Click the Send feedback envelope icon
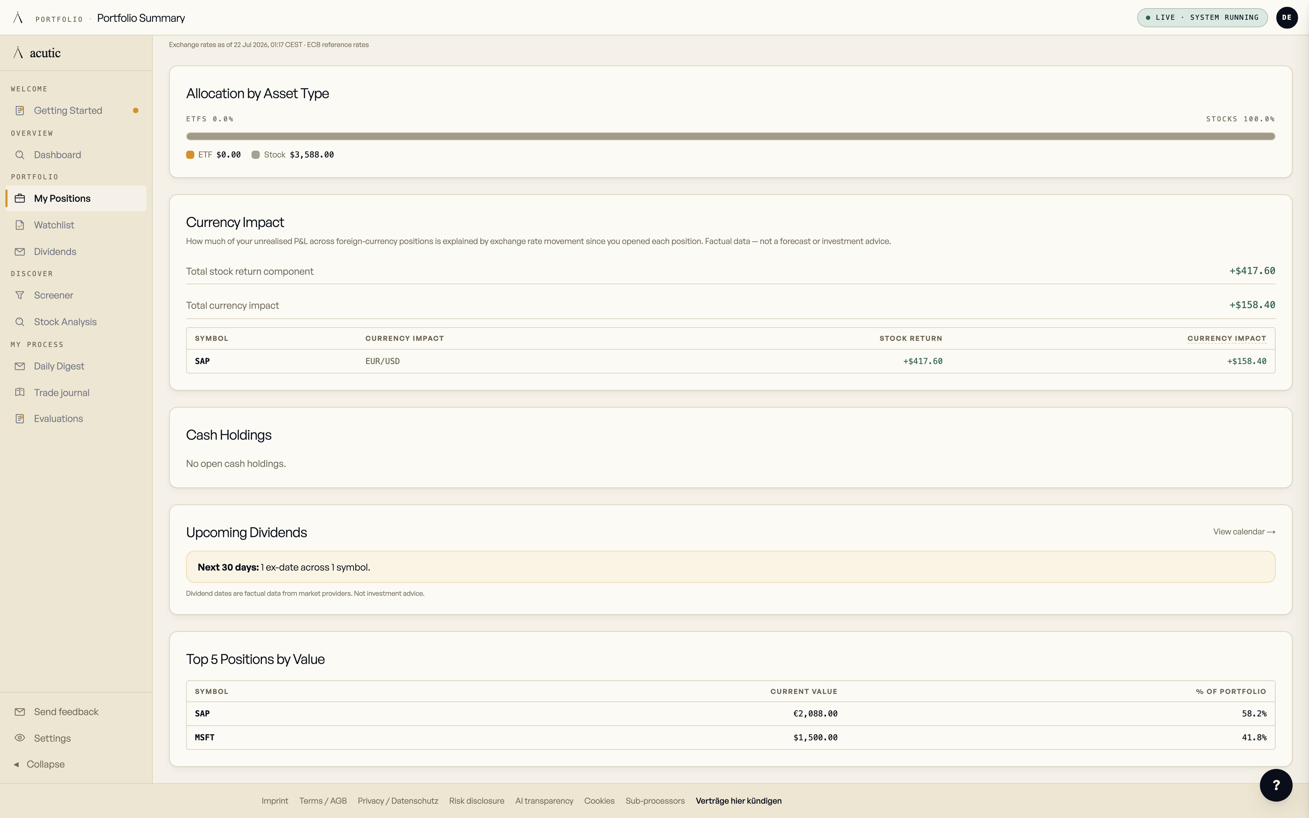 click(20, 712)
